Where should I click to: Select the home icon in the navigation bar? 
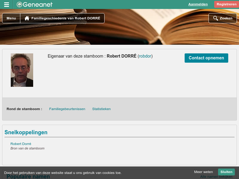[x=27, y=18]
